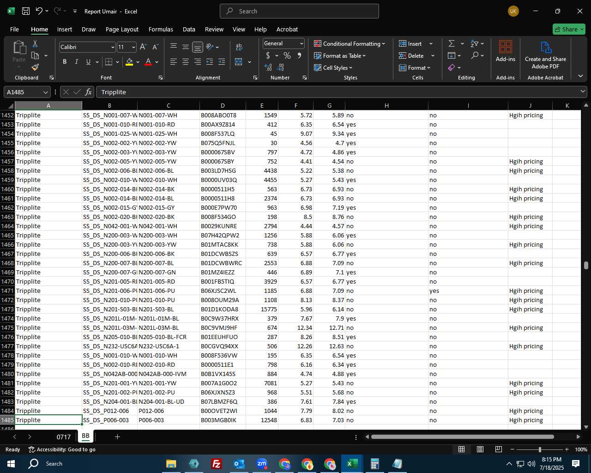Toggle Bold formatting
The height and width of the screenshot is (473, 591).
click(65, 61)
